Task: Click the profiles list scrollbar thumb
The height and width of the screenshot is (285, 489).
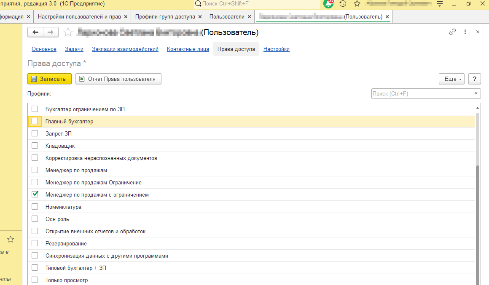Action: coord(477,224)
